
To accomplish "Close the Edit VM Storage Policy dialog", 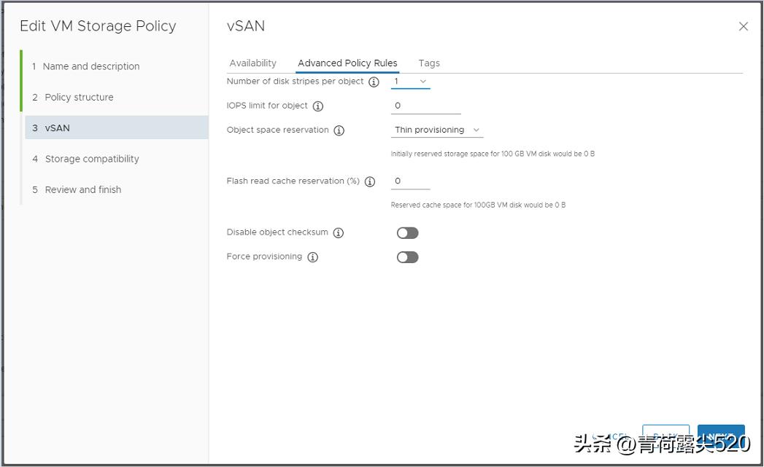I will [x=744, y=26].
